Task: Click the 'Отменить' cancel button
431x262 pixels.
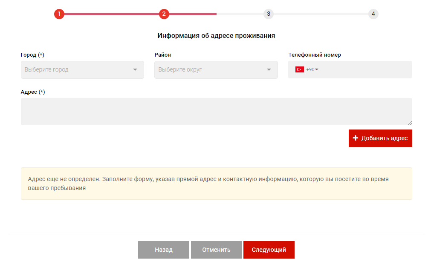Action: [x=216, y=250]
